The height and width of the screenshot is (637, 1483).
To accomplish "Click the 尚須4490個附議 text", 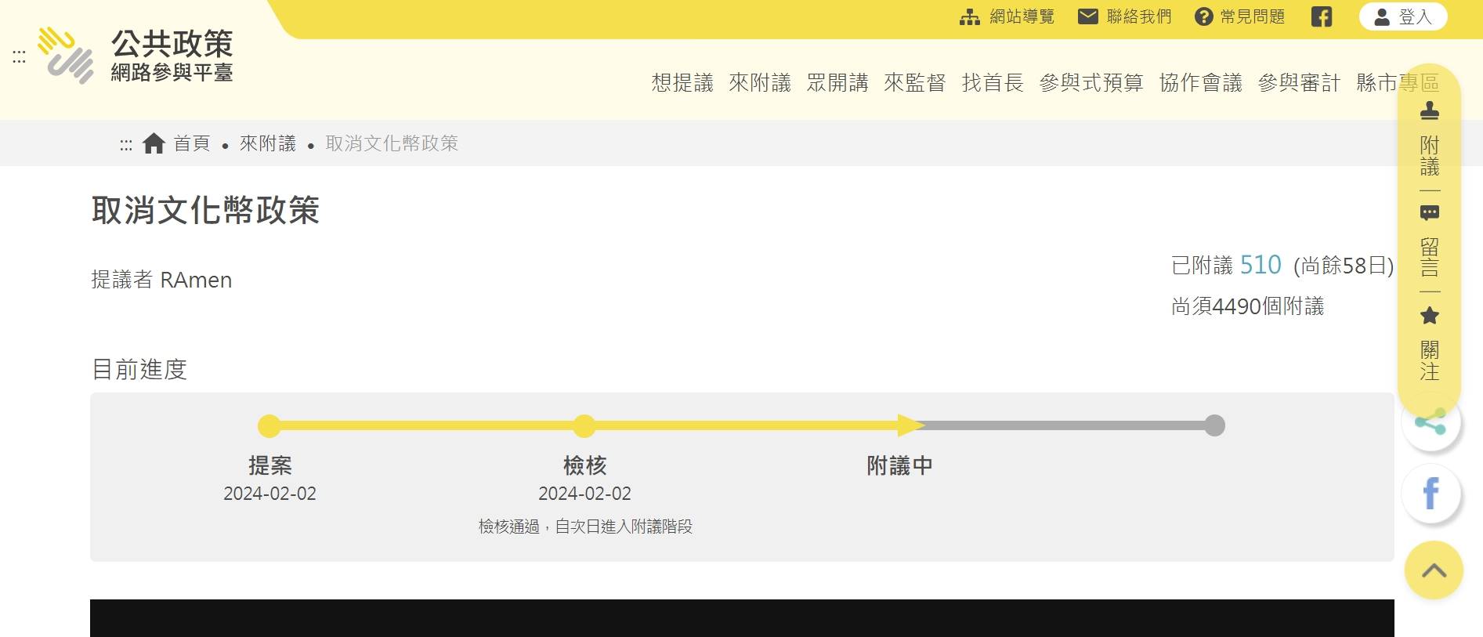I will 1247,306.
